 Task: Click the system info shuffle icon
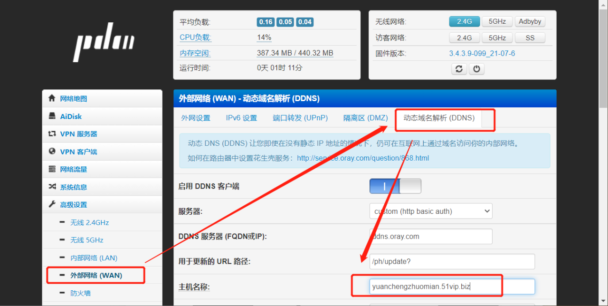point(52,187)
